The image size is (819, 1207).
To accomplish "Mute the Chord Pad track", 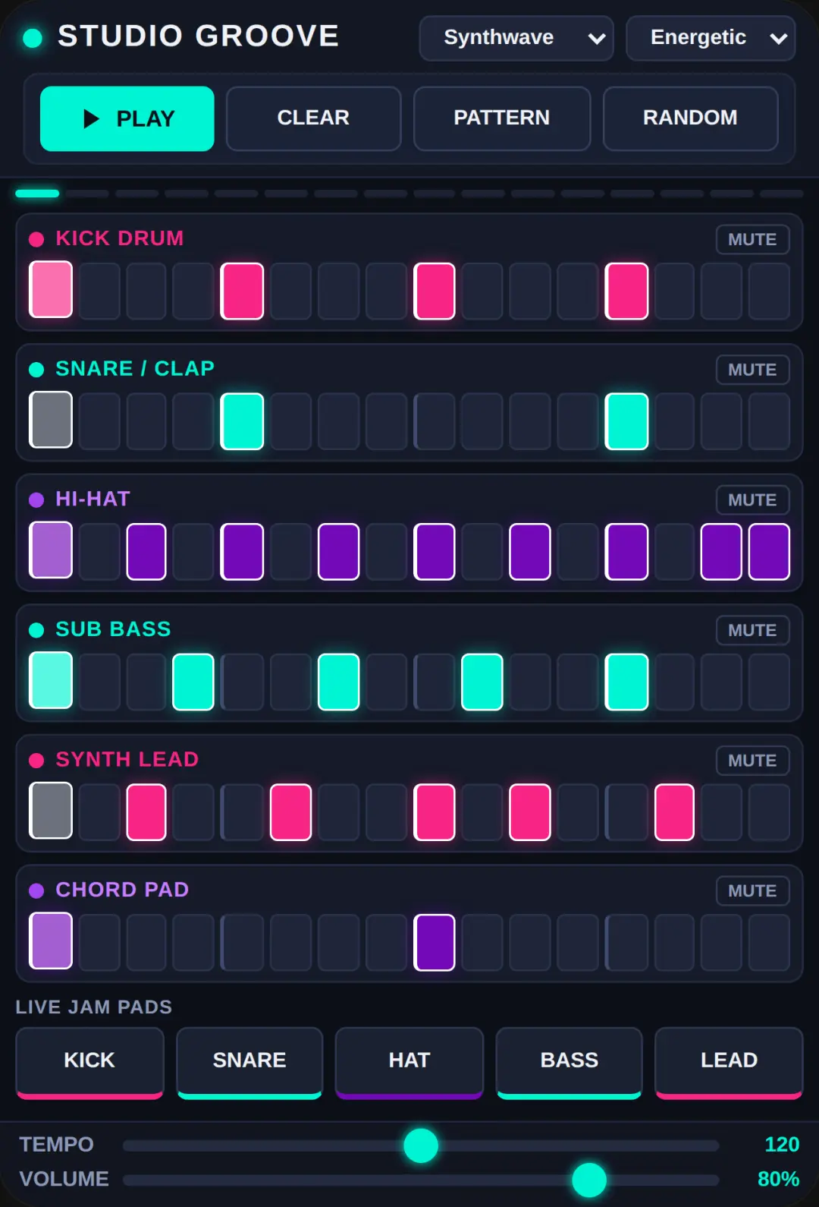I will (x=752, y=891).
